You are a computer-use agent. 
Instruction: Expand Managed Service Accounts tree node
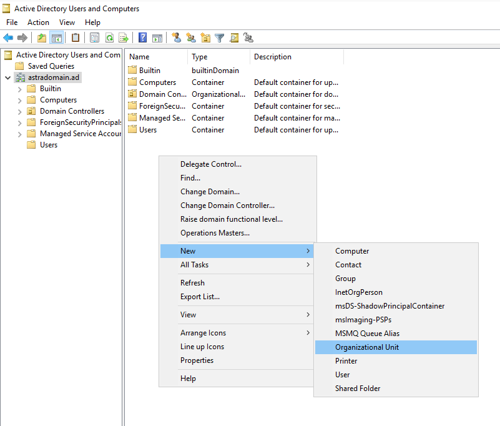(x=20, y=134)
